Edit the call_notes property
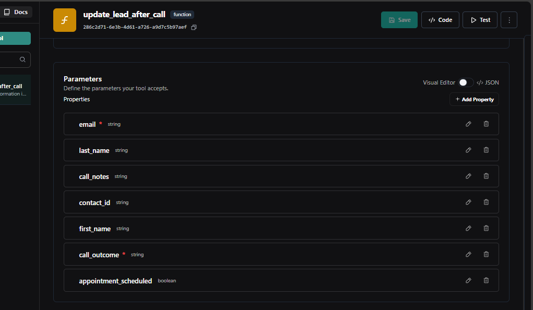Screen dimensions: 533x310 468,176
